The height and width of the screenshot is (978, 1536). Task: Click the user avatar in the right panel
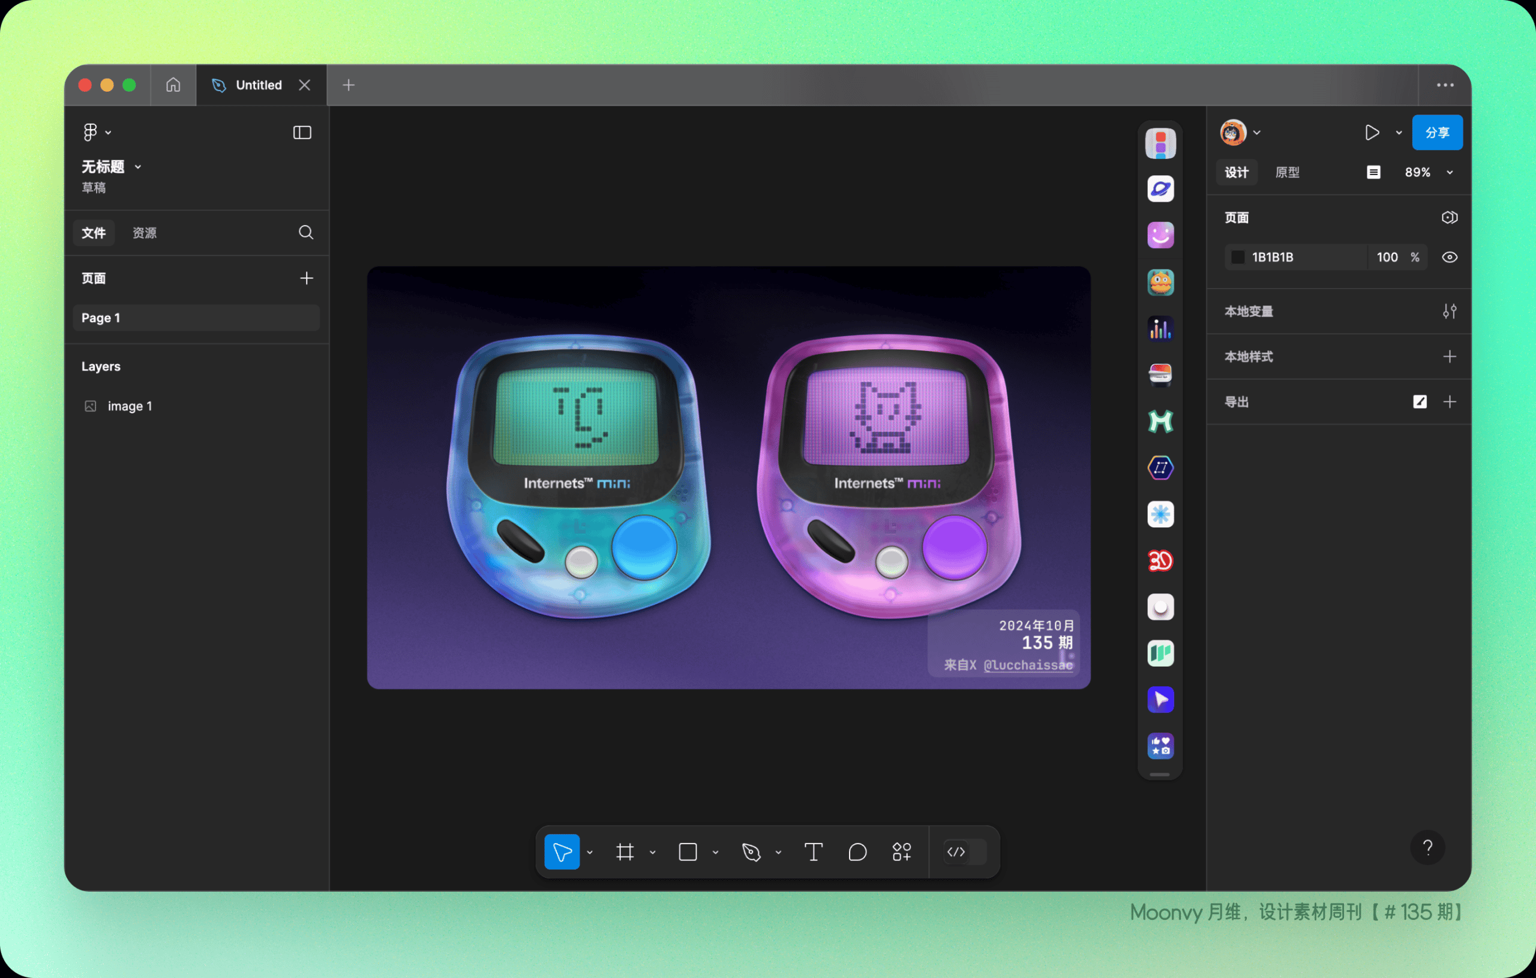point(1233,133)
